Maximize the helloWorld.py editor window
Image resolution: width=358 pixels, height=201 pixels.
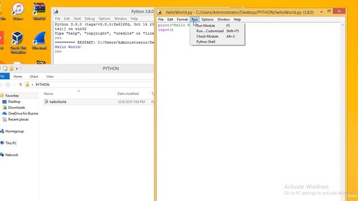tap(329, 11)
